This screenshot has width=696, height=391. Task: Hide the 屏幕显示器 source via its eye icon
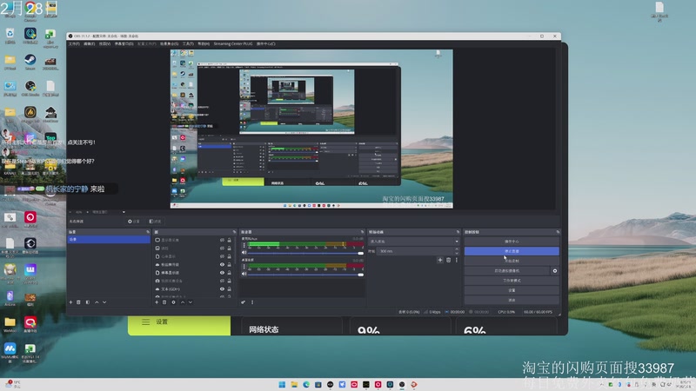click(222, 273)
